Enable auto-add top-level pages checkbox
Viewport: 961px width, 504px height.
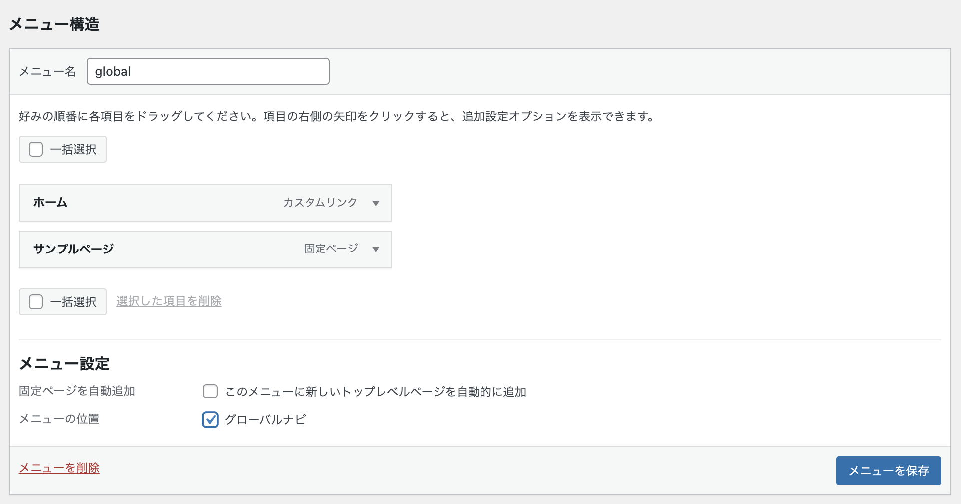pos(210,391)
